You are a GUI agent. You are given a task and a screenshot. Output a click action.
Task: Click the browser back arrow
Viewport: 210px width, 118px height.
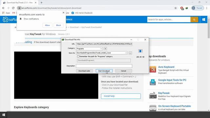click(x=3, y=8)
